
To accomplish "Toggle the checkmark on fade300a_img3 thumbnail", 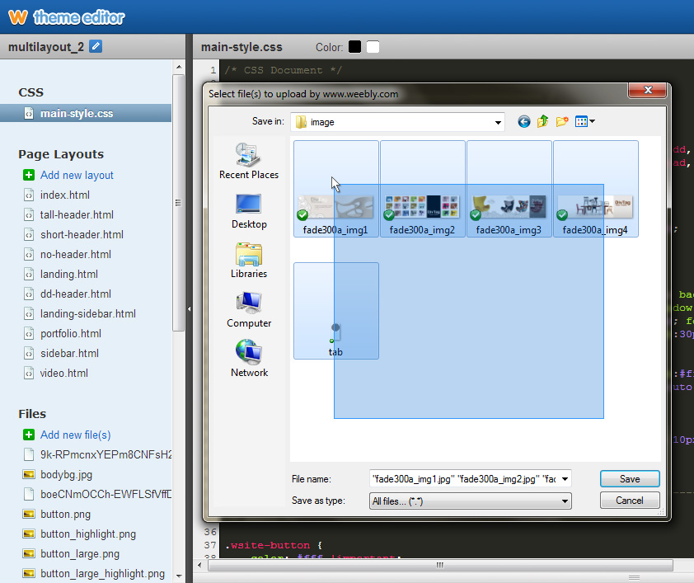I will [476, 215].
